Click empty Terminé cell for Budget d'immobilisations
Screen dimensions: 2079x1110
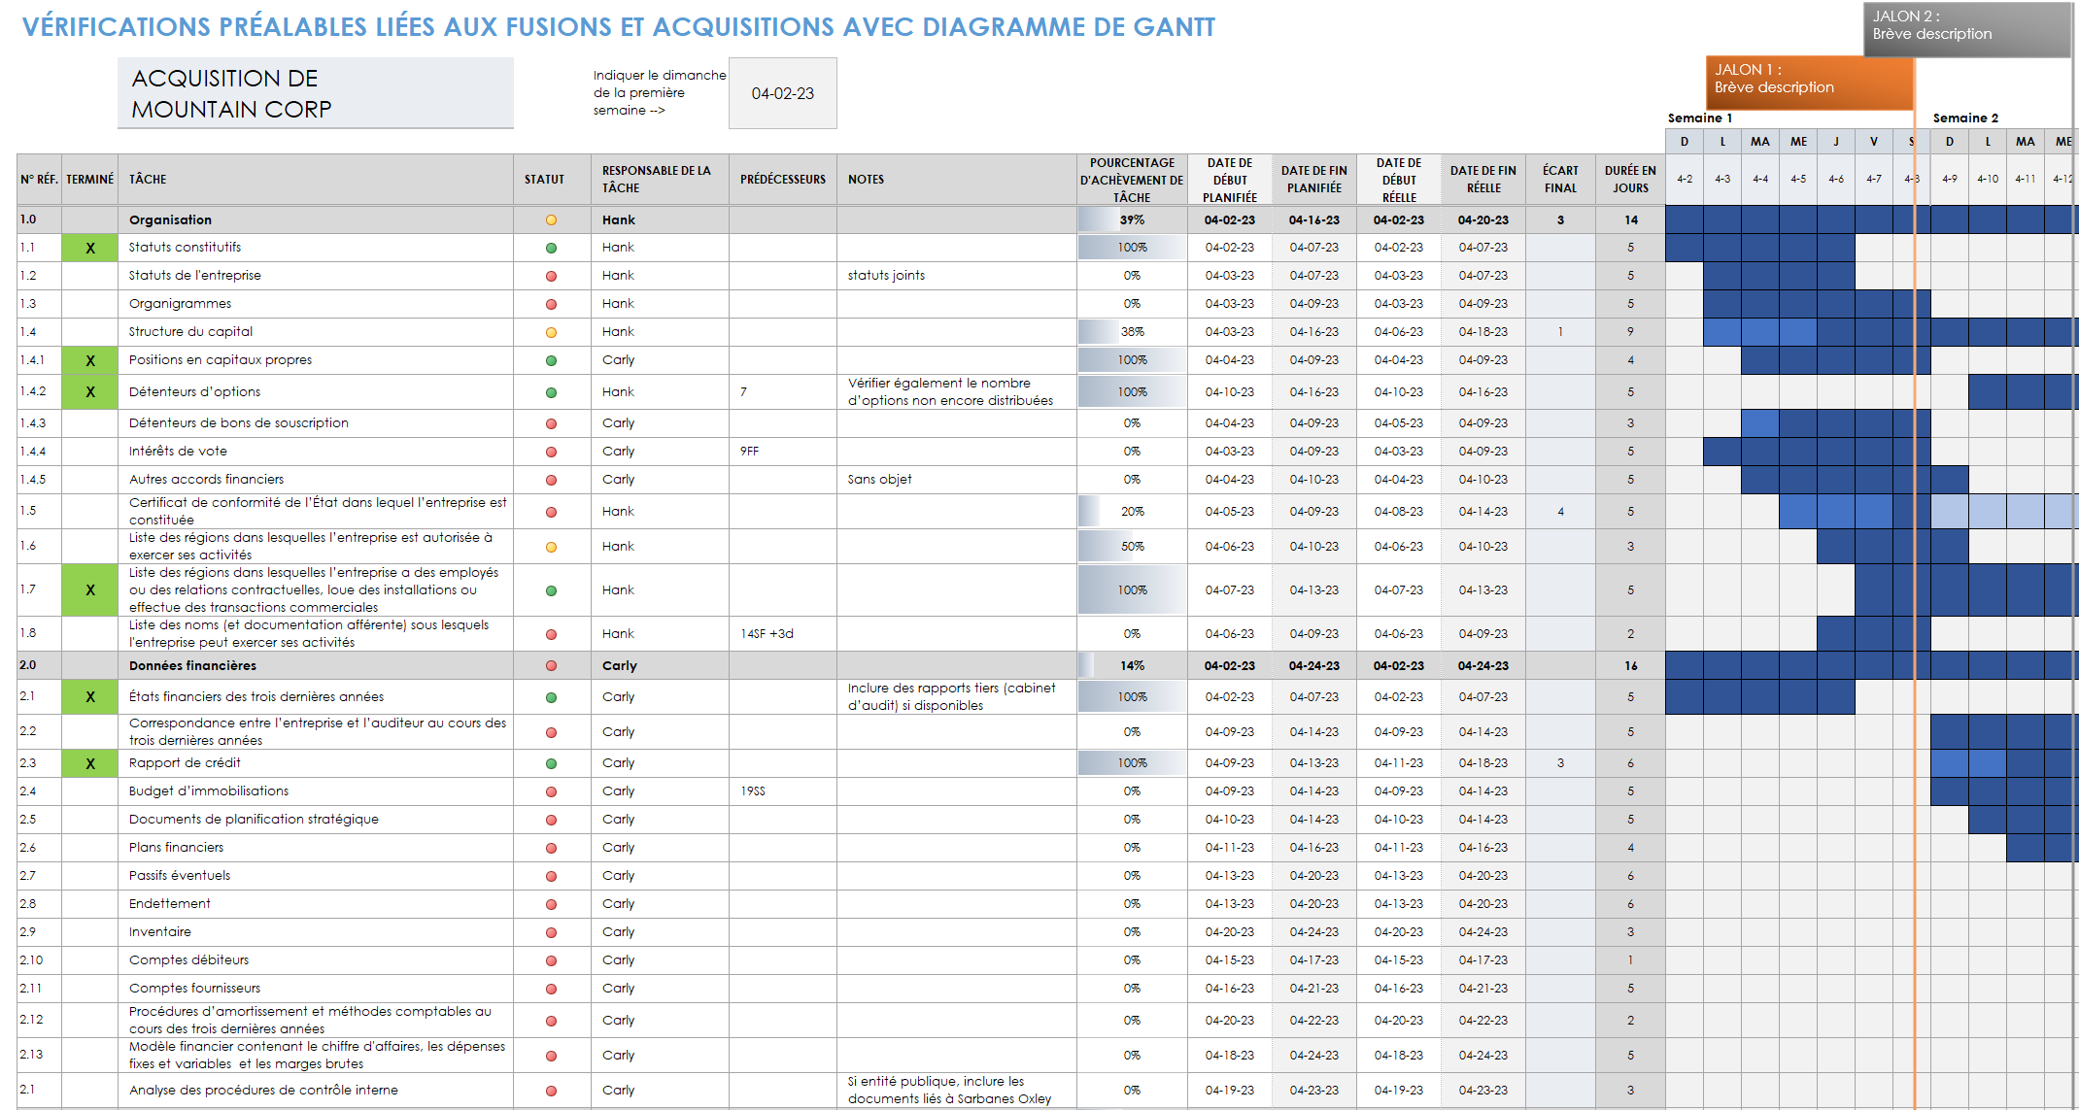90,791
